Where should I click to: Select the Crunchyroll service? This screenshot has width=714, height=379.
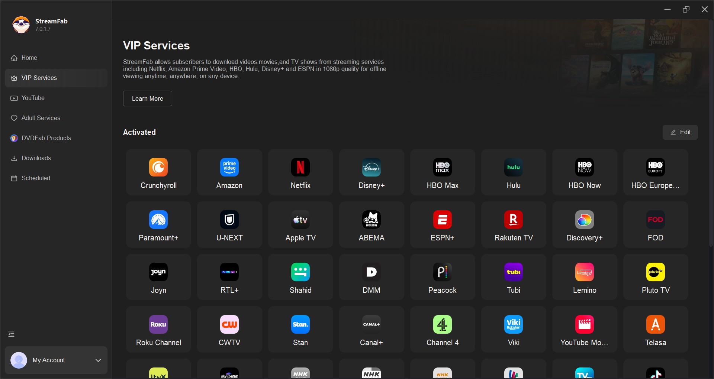(x=158, y=172)
